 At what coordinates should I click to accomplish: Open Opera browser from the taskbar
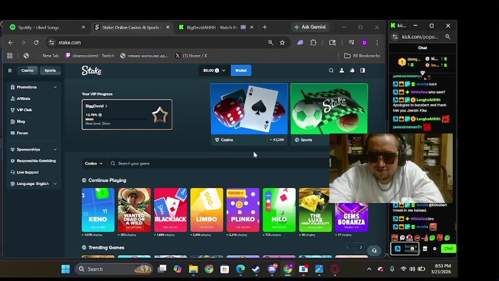point(335,269)
